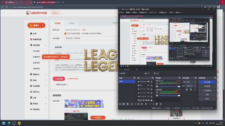Open the 桌面音频 channel three-dot menu
The height and width of the screenshot is (126, 225).
pyautogui.click(x=157, y=92)
